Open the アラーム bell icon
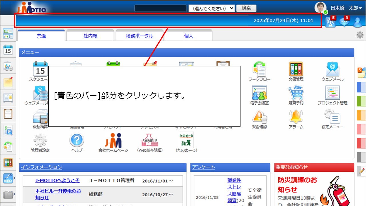366x206 pixels. pyautogui.click(x=295, y=116)
